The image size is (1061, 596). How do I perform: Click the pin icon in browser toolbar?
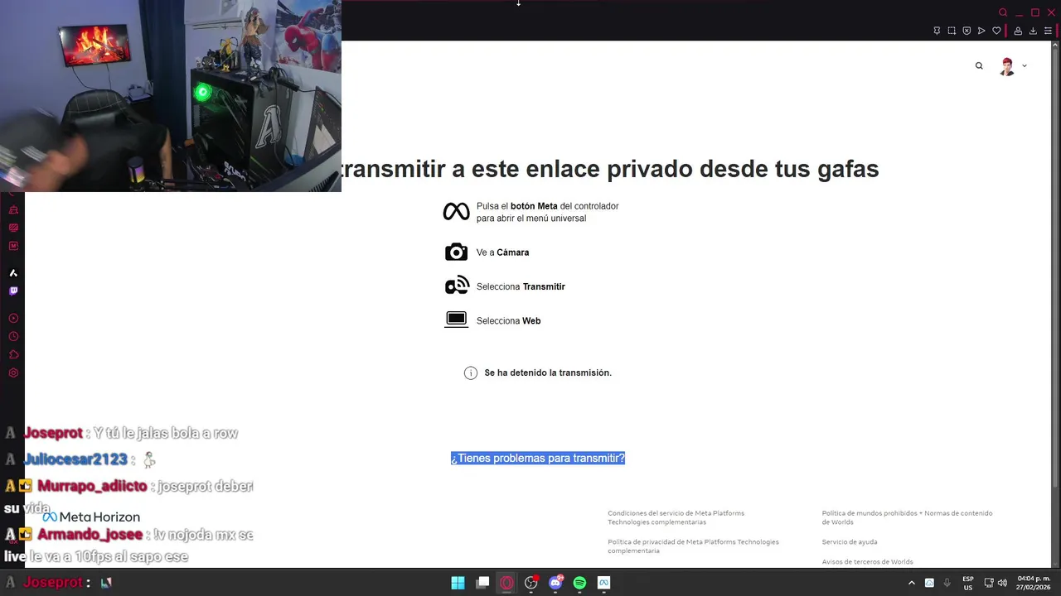tap(937, 31)
